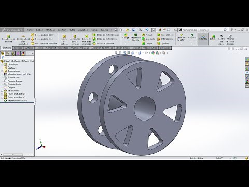The image size is (249, 187).
Task: Select the Congé fillet tool
Action: tap(126, 36)
